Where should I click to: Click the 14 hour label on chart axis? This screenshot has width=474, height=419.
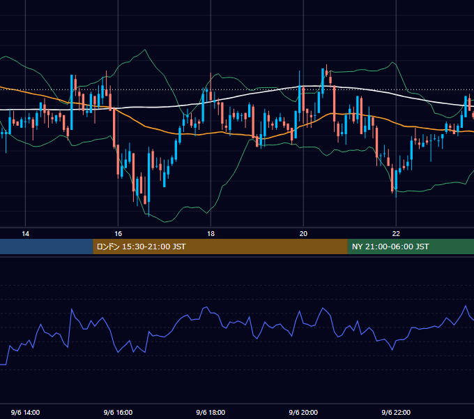pyautogui.click(x=25, y=234)
